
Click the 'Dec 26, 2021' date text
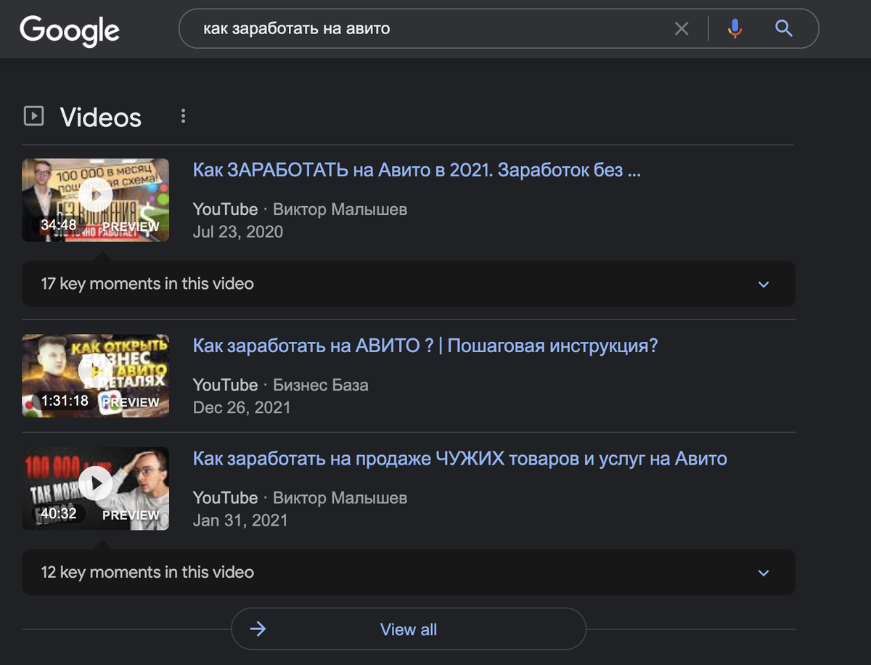(x=242, y=408)
